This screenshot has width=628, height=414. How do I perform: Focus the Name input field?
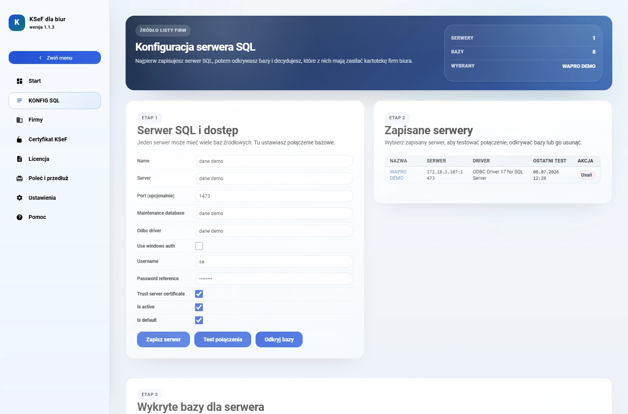[x=274, y=161]
